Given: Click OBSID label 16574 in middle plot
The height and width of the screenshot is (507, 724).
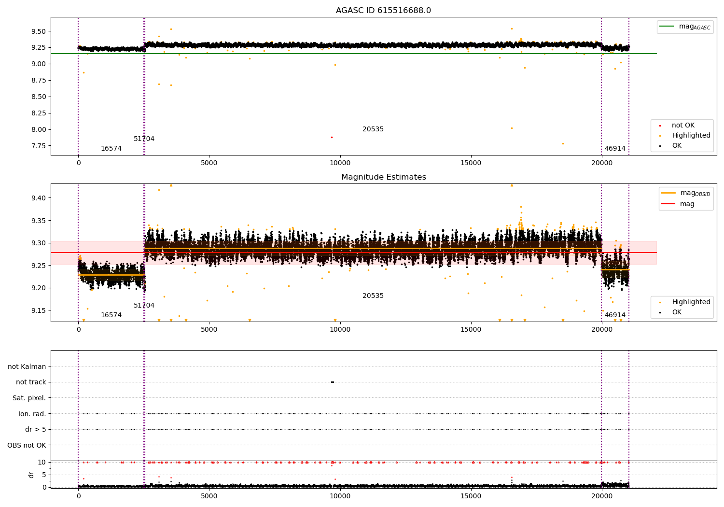Looking at the screenshot, I should pos(111,315).
